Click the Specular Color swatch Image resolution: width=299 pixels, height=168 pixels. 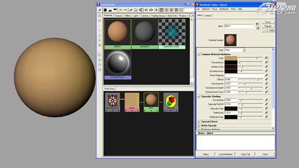coord(231,108)
